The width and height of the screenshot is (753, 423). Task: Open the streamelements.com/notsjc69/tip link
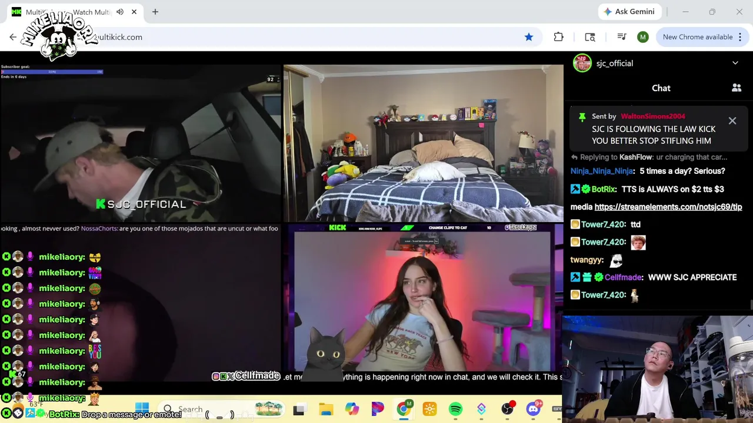[x=668, y=207]
